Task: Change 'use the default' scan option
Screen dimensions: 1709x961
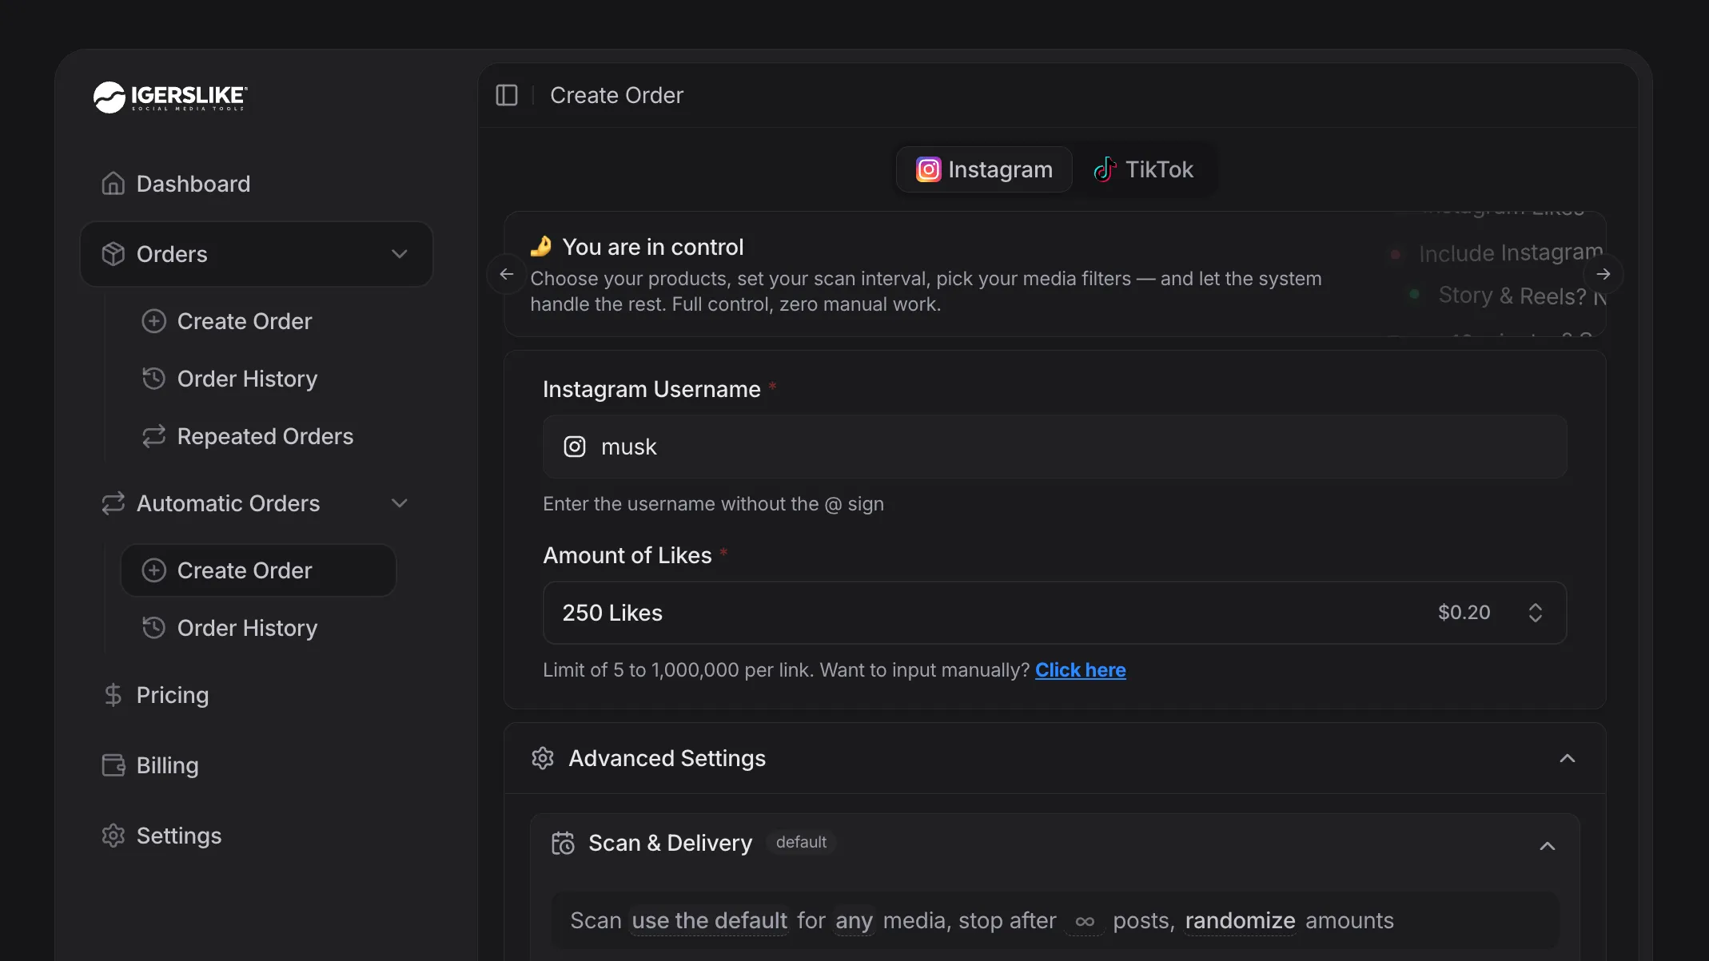Action: point(710,920)
